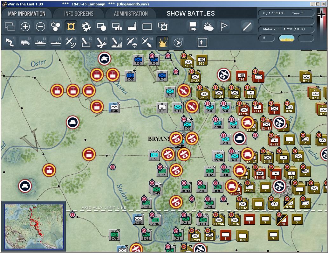Click the German cross side indicator
This screenshot has height=253, width=328.
tap(321, 14)
